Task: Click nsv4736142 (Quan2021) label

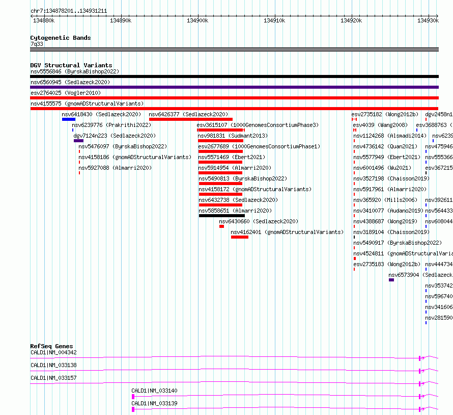Action: pyautogui.click(x=385, y=146)
